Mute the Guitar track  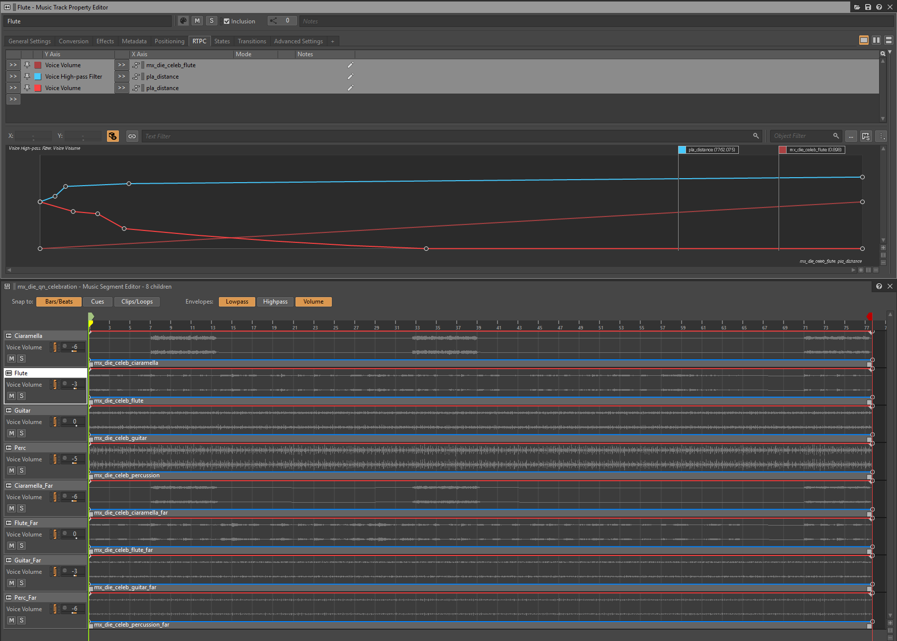[x=11, y=433]
